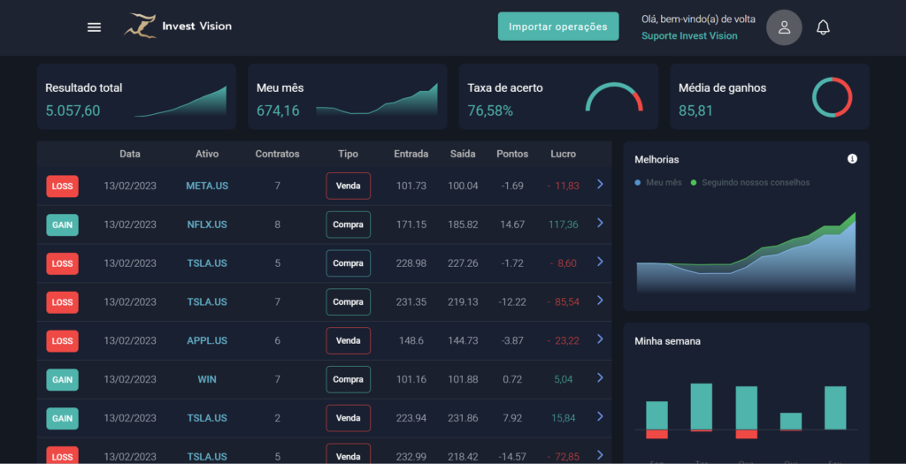Click the Venda tag on APPL.US row

(349, 340)
